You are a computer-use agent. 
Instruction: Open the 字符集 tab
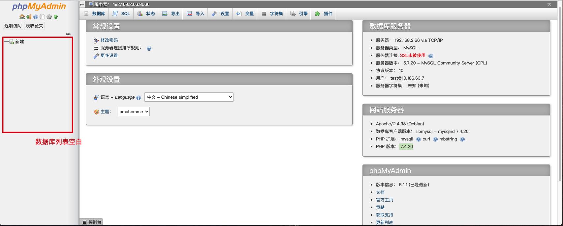[272, 13]
